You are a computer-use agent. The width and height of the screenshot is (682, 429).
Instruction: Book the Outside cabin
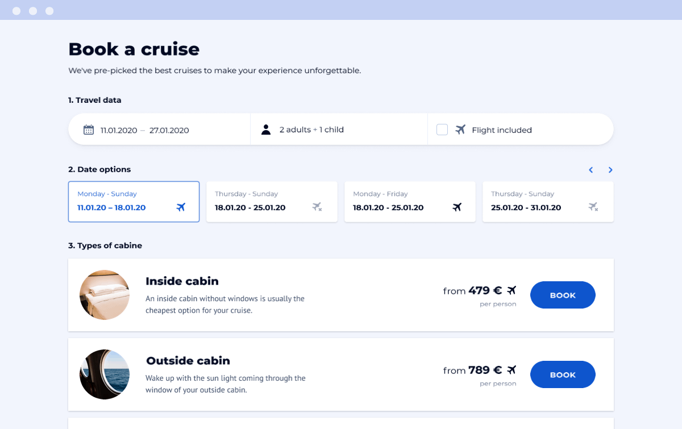coord(563,374)
